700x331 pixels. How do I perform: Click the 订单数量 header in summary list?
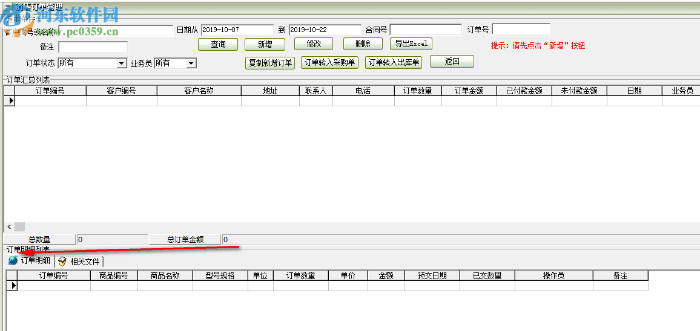[x=418, y=91]
